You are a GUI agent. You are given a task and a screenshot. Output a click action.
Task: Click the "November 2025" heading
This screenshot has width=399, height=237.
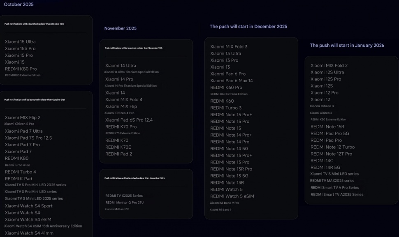[121, 28]
